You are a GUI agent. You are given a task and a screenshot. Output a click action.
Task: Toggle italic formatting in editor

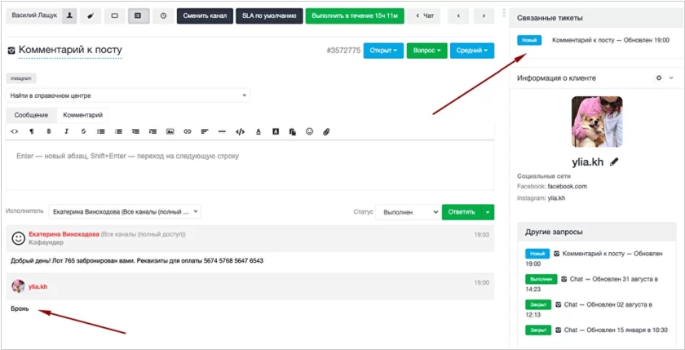click(x=66, y=131)
